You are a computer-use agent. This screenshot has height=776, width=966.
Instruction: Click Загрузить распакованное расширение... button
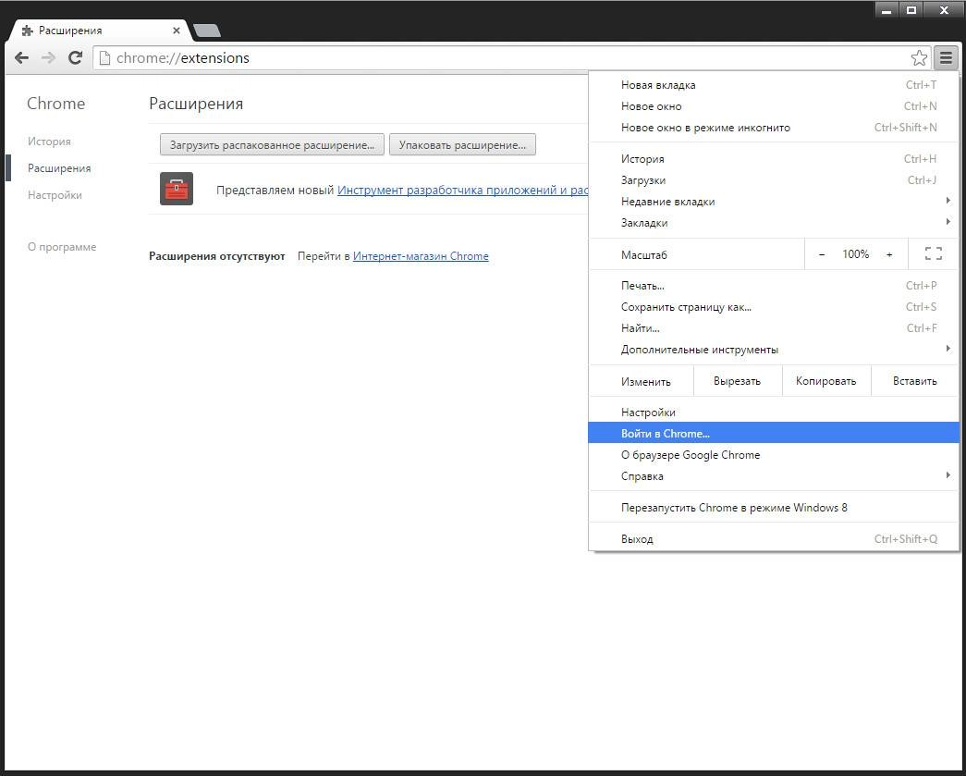tap(272, 145)
